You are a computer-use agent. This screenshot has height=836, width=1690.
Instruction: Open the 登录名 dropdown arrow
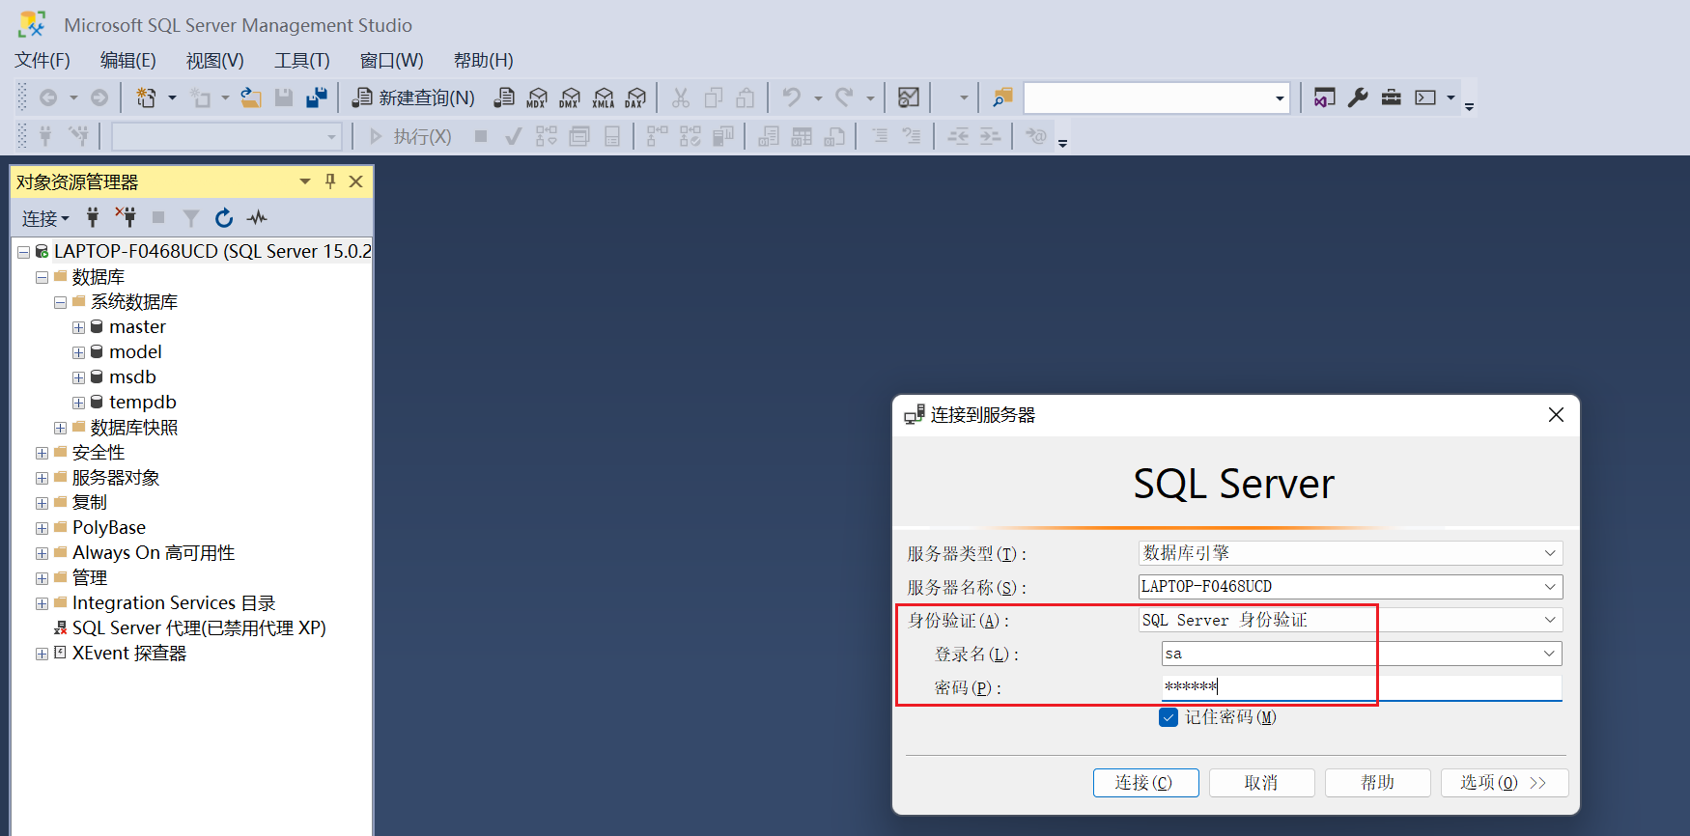pyautogui.click(x=1549, y=654)
